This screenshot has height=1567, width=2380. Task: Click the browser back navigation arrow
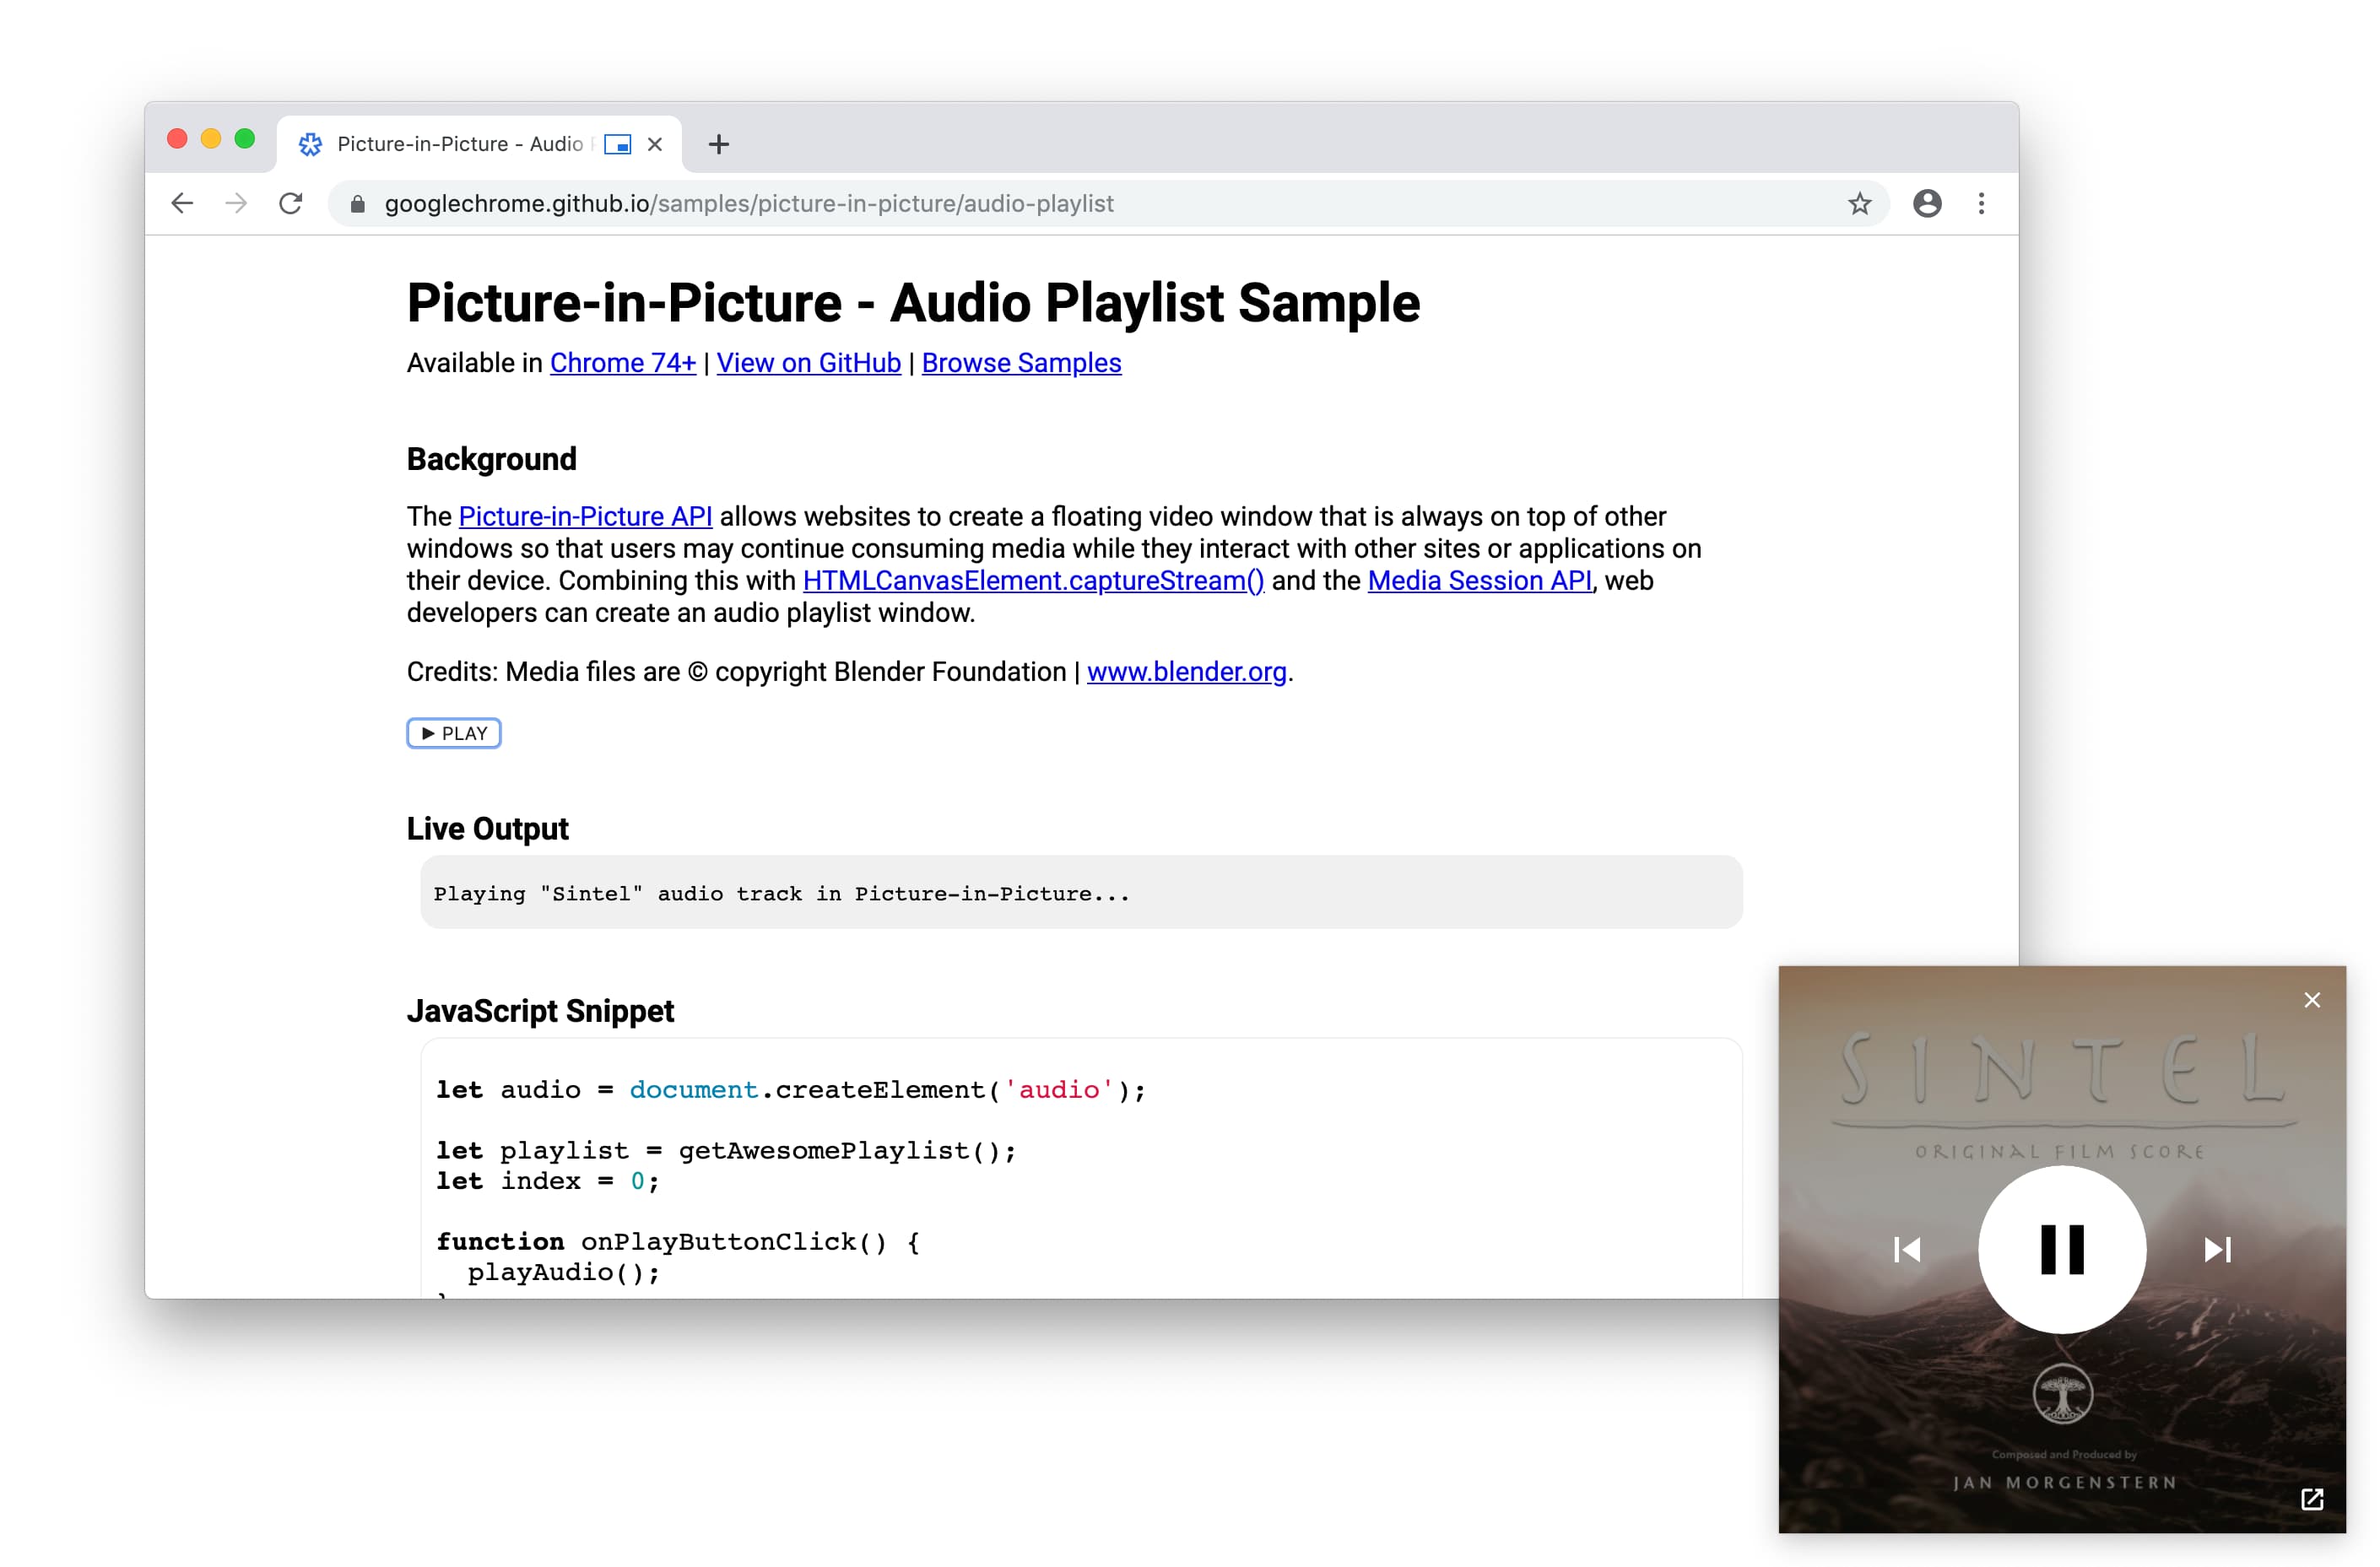tap(184, 204)
